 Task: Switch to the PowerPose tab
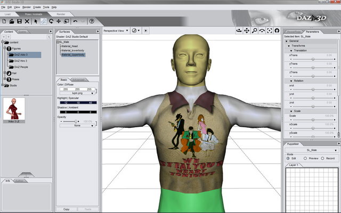(294, 32)
